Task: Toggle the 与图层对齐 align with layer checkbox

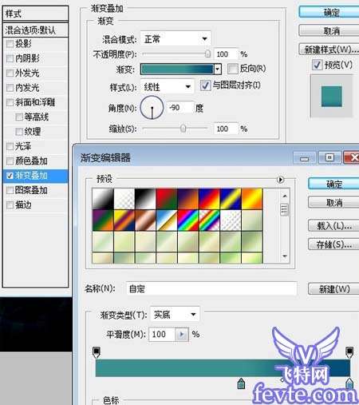Action: click(x=205, y=85)
